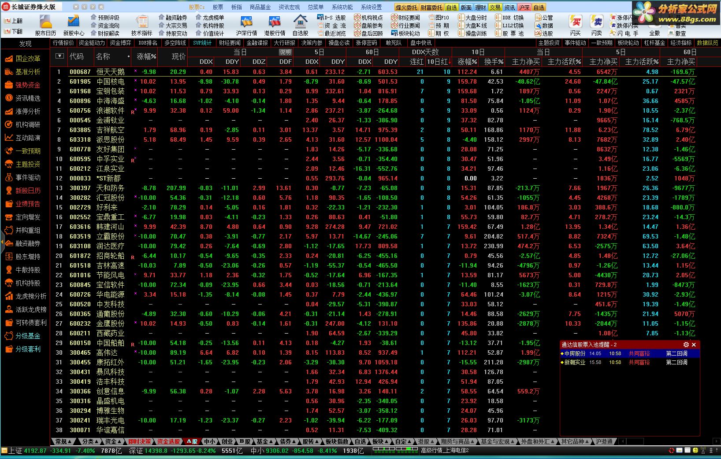Click the 闪买 quick-buy icon
Viewport: 721px width, 459px height.
click(x=576, y=25)
